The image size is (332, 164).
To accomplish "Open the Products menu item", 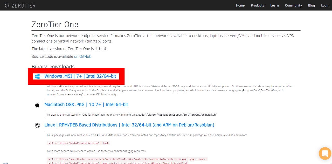I will pyautogui.click(x=257, y=5).
